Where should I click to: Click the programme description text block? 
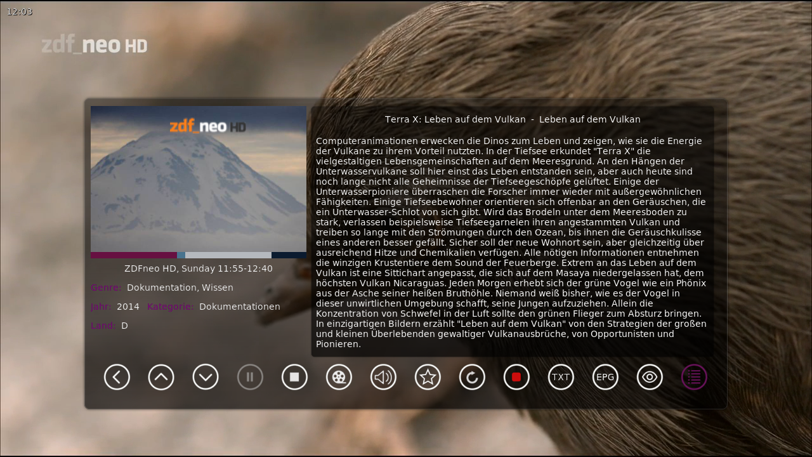coord(511,242)
